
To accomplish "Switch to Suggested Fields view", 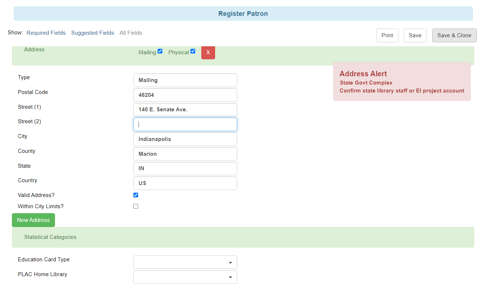I will point(93,33).
